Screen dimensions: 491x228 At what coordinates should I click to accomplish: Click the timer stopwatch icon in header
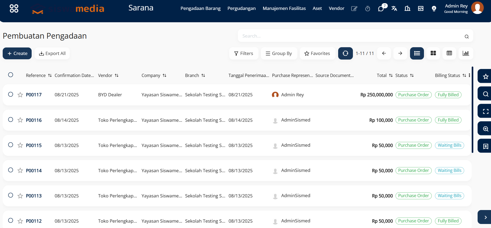[367, 9]
